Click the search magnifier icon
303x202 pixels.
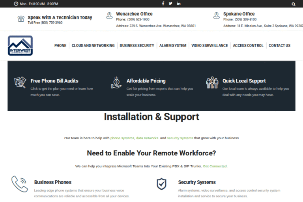[x=293, y=4]
